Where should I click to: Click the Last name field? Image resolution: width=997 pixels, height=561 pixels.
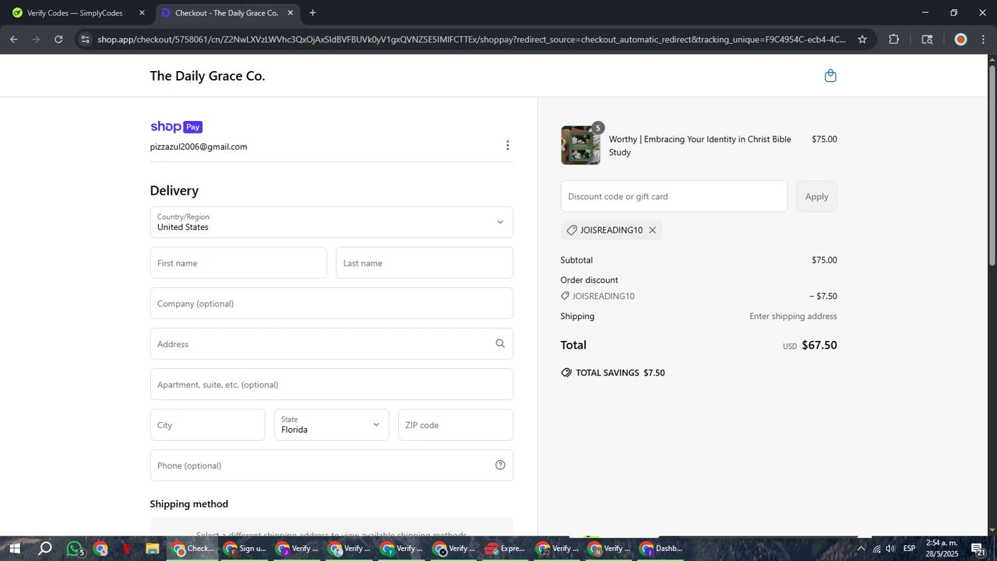(x=425, y=263)
